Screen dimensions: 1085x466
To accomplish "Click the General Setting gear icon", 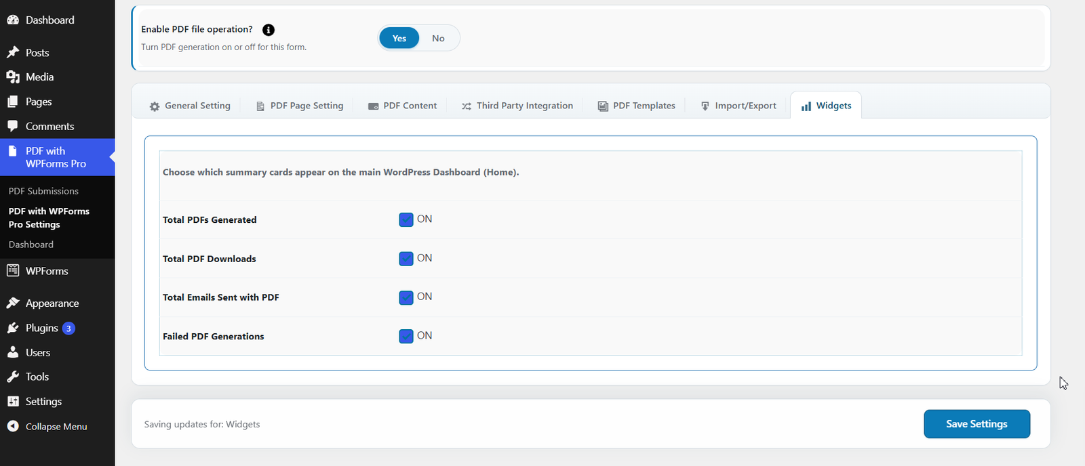I will tap(155, 106).
